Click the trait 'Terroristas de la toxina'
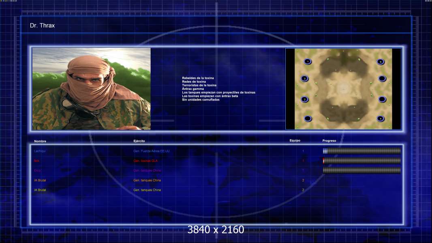432x243 pixels. coord(199,85)
